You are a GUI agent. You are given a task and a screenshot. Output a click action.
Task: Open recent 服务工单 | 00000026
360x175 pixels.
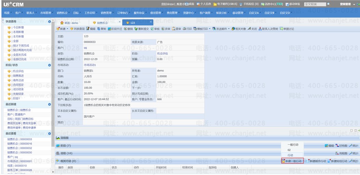point(20,170)
